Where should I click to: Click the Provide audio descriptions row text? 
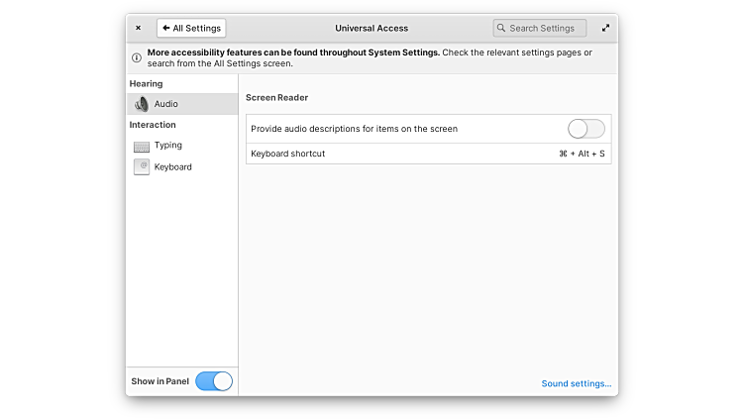pyautogui.click(x=354, y=129)
